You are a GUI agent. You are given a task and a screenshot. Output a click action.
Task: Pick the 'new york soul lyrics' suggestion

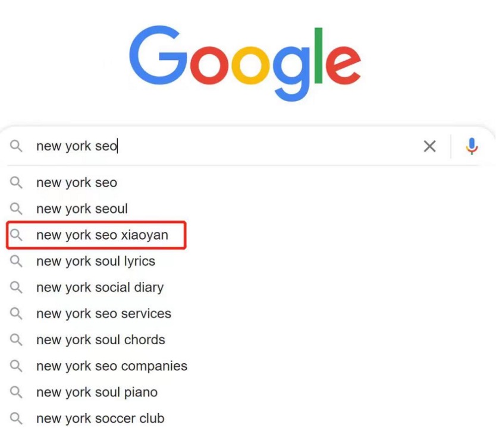coord(96,262)
